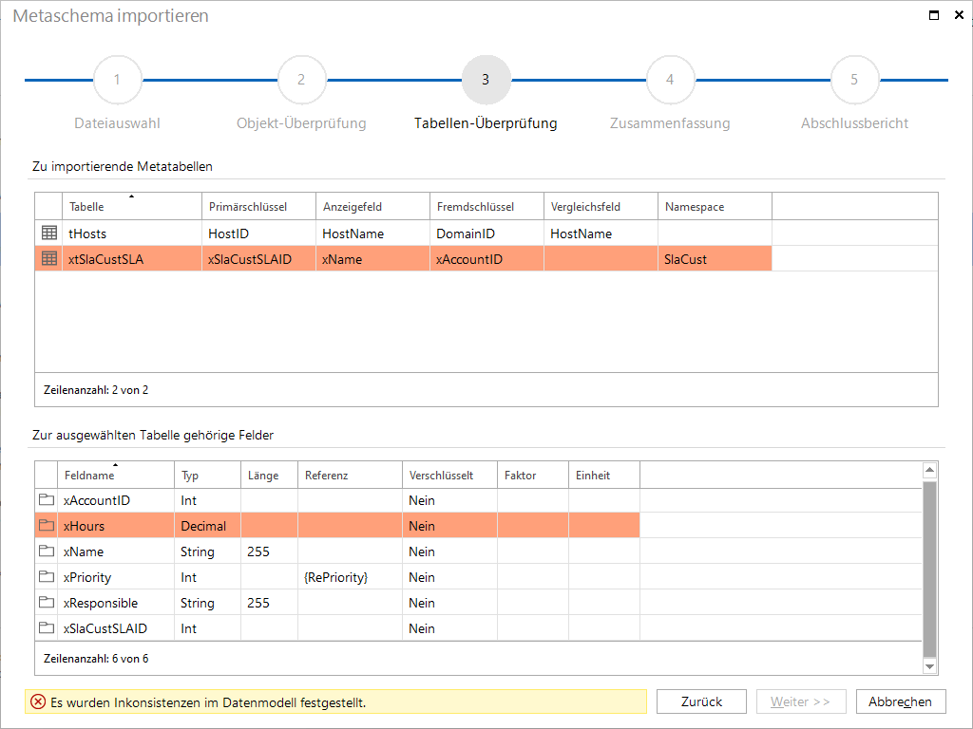This screenshot has width=973, height=729.
Task: Click the folder icon for xName field
Action: 47,551
